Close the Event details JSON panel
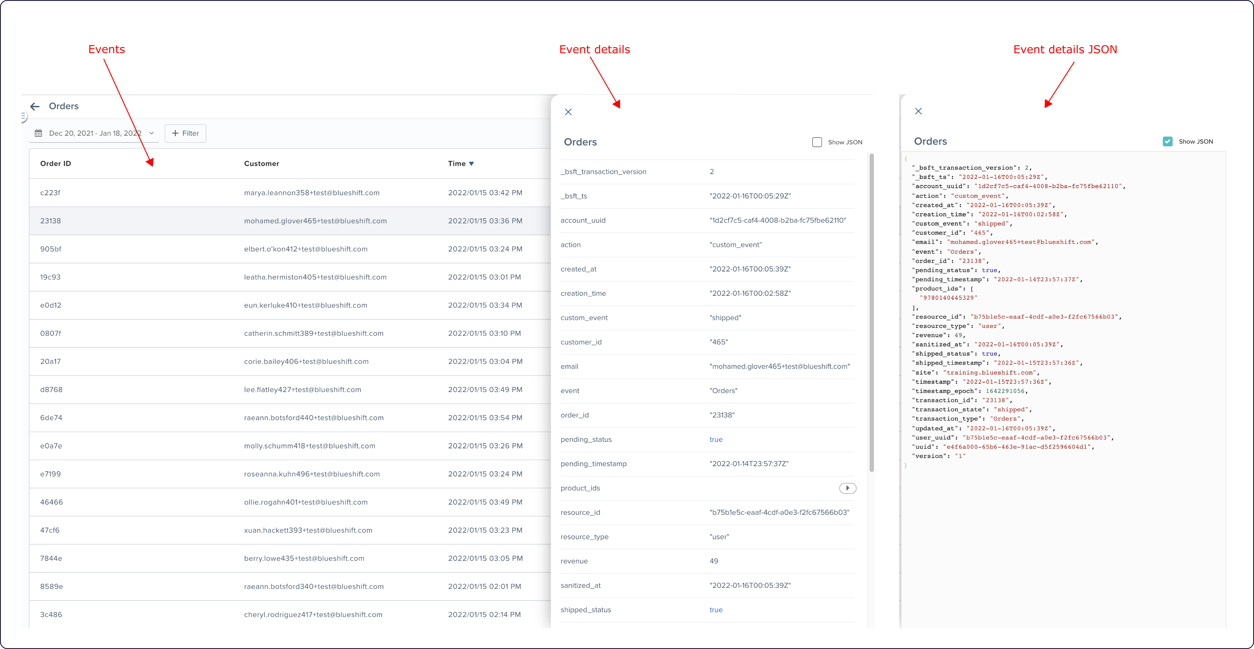This screenshot has height=649, width=1254. tap(918, 112)
